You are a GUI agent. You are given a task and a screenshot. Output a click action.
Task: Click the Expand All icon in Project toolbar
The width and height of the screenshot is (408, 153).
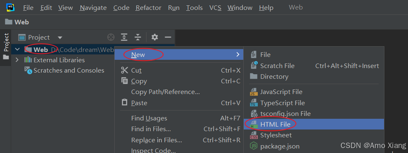(125, 38)
